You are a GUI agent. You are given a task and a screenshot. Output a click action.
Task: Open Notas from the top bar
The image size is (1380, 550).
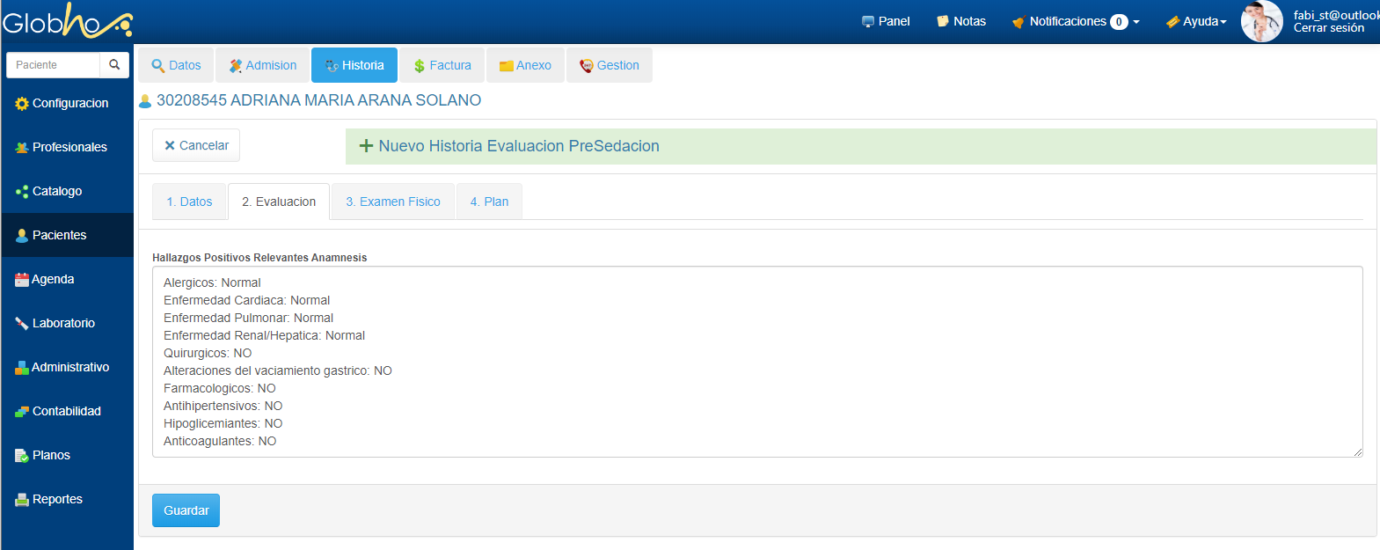tap(961, 21)
